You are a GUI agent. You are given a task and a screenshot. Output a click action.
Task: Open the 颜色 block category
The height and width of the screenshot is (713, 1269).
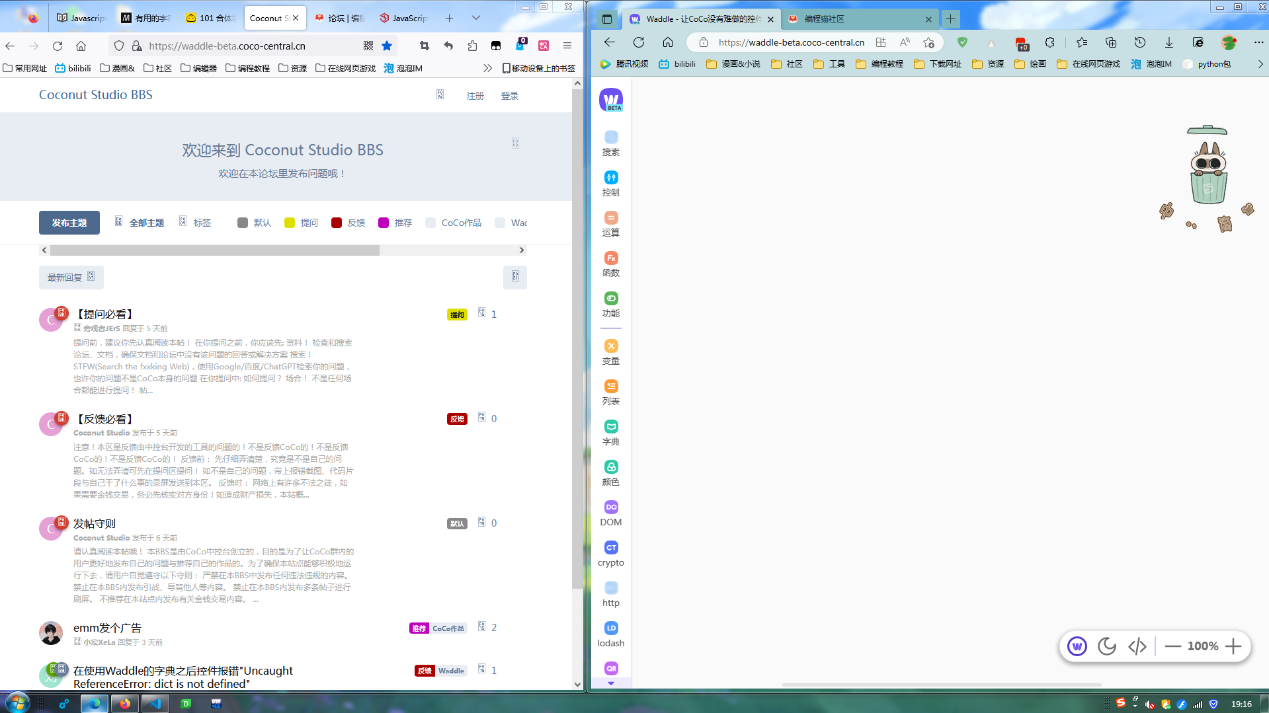[x=611, y=473]
